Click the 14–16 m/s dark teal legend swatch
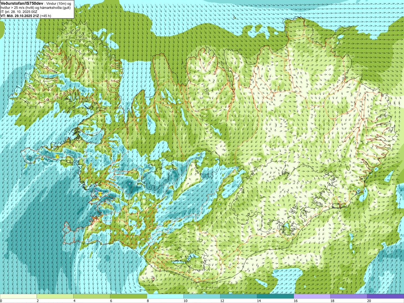 (275, 296)
